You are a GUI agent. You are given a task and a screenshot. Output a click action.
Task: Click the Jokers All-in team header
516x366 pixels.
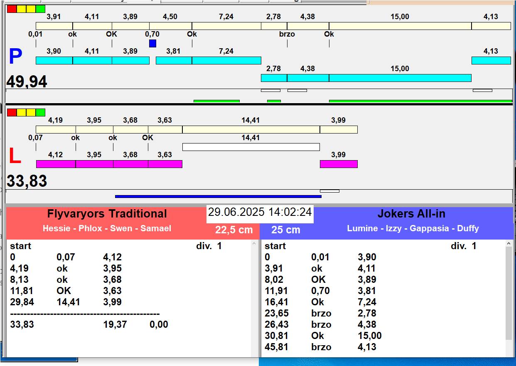[411, 214]
